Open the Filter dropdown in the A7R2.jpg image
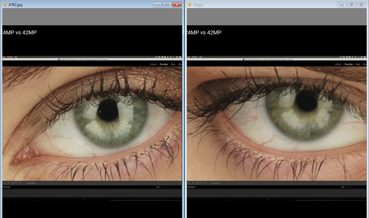The height and width of the screenshot is (218, 369). [x=158, y=187]
